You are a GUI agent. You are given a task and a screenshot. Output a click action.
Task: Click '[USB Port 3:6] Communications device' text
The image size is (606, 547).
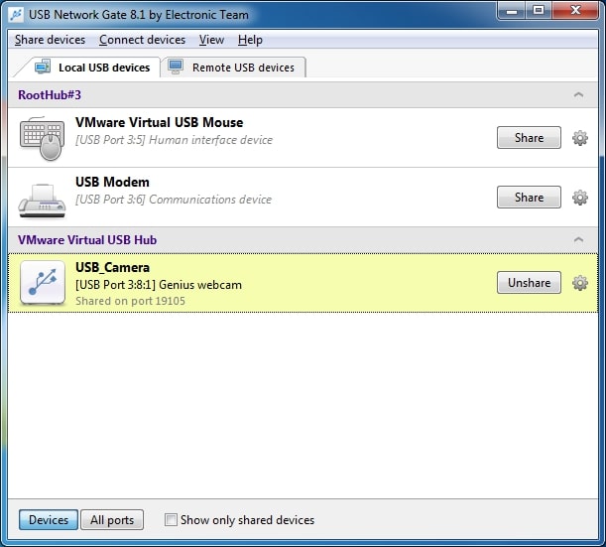tap(174, 200)
